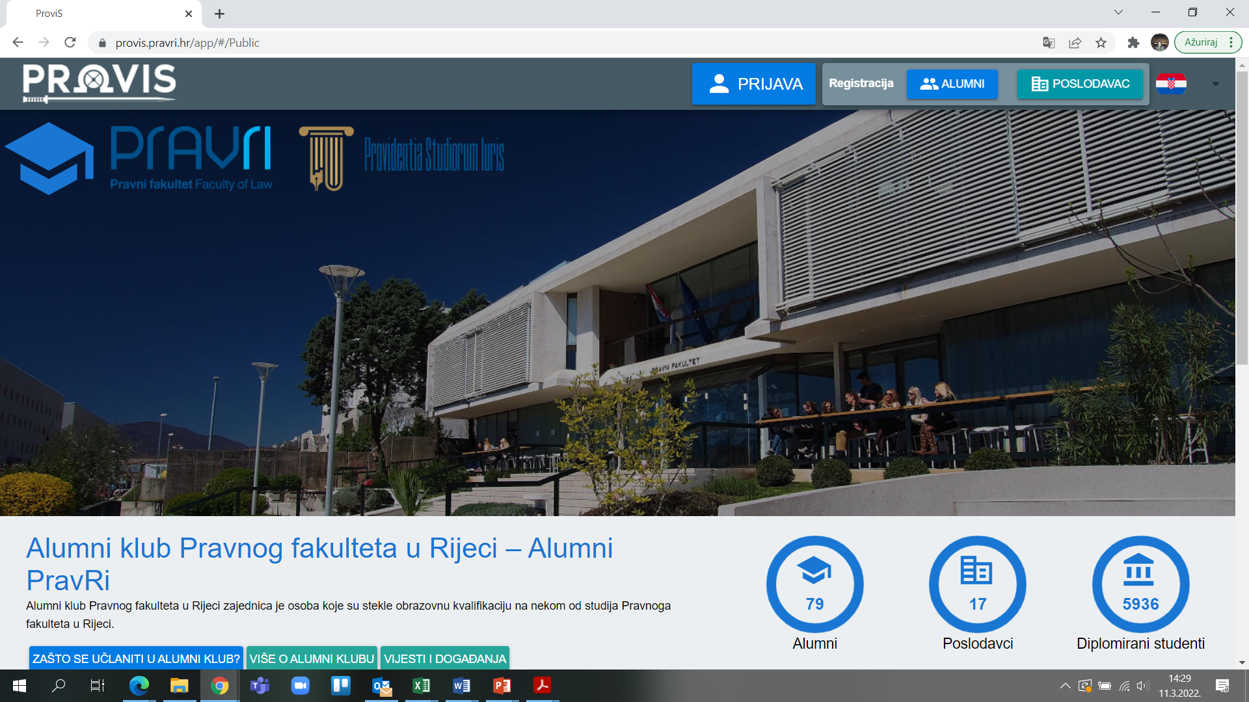Open the tab search chevron dropdown
1249x702 pixels.
coord(1118,12)
